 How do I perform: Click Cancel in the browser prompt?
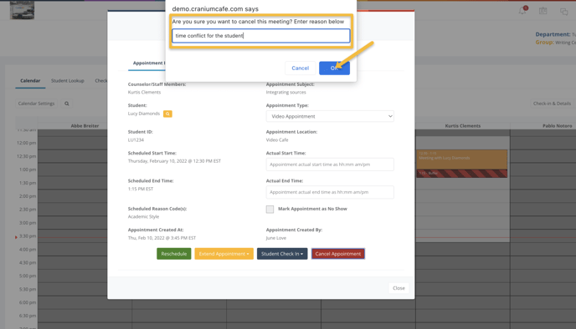click(300, 68)
